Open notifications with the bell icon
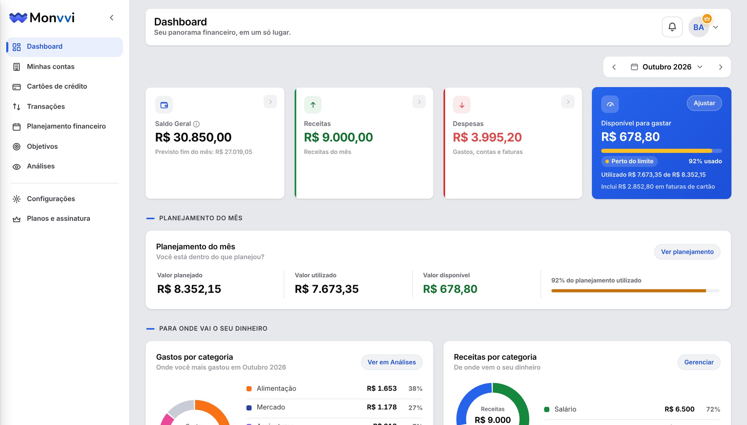The image size is (747, 425). 672,27
